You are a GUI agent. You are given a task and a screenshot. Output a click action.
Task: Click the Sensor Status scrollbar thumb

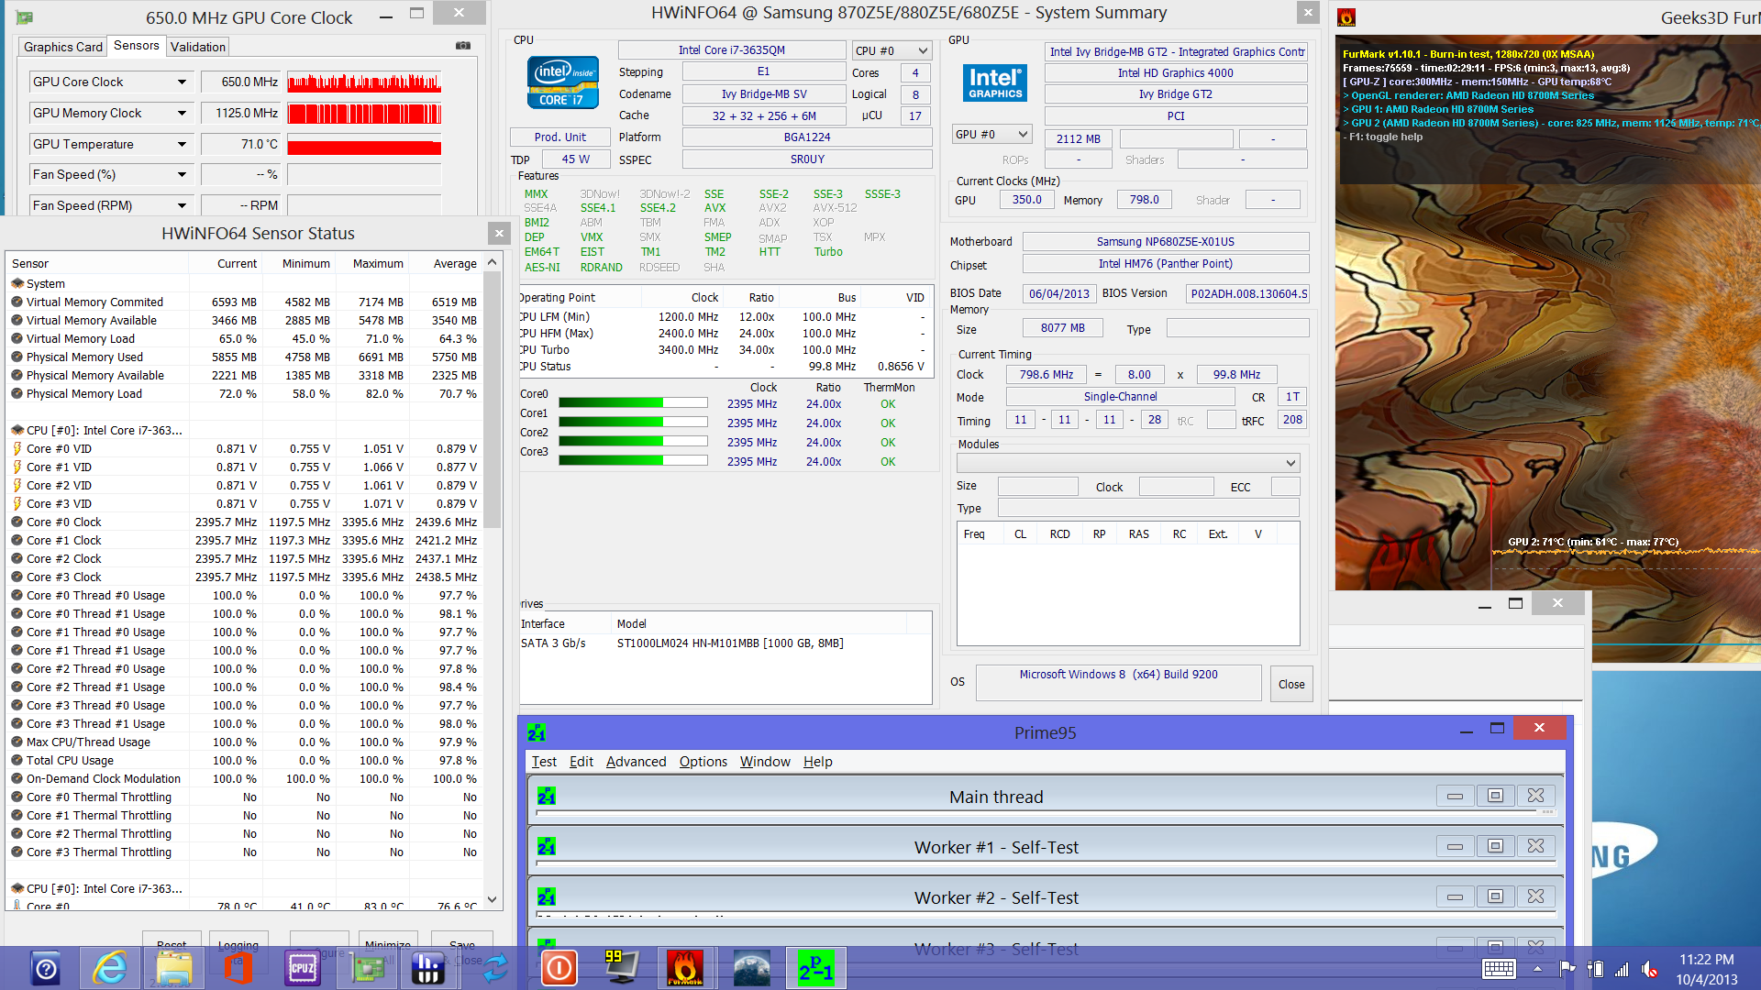[x=493, y=399]
